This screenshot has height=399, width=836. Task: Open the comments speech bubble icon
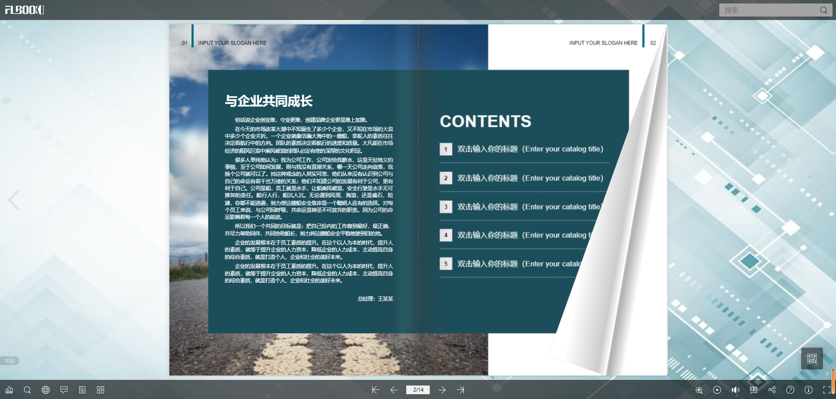64,390
